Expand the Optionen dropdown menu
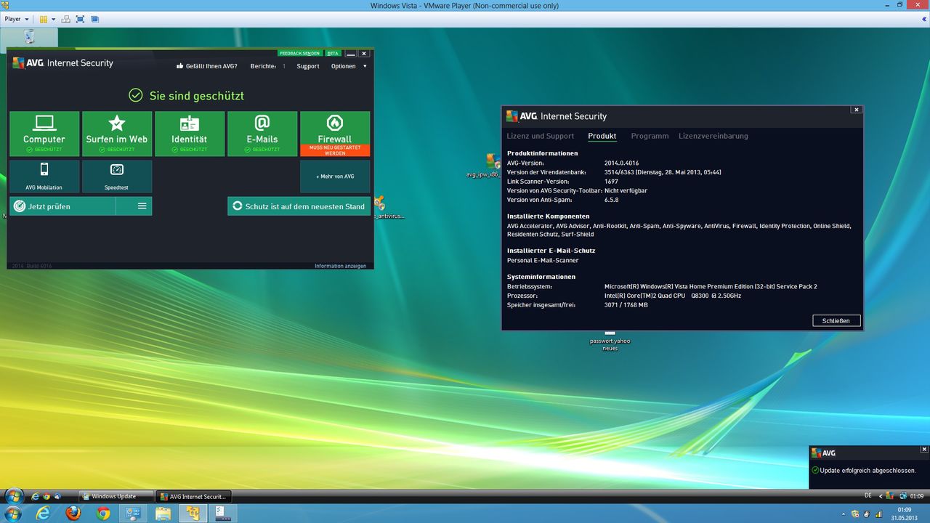Viewport: 930px width, 523px height. [349, 66]
